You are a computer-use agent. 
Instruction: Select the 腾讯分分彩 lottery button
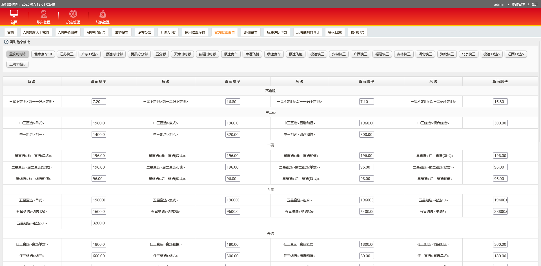pyautogui.click(x=139, y=54)
